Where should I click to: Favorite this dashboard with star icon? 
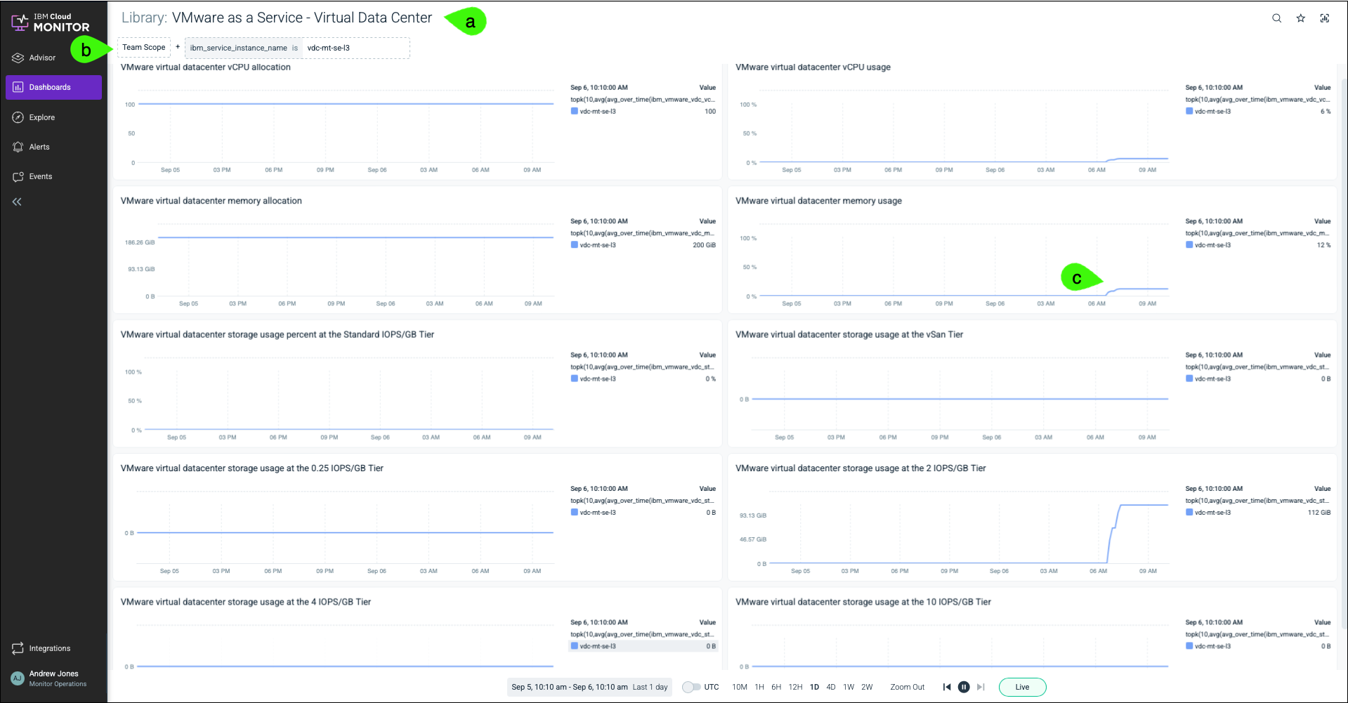coord(1300,18)
